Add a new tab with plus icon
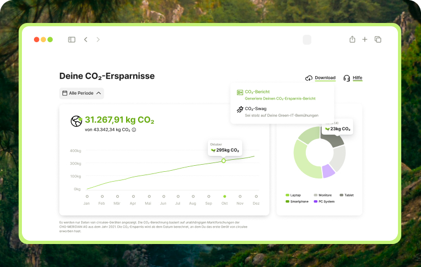This screenshot has height=267, width=421. (365, 40)
